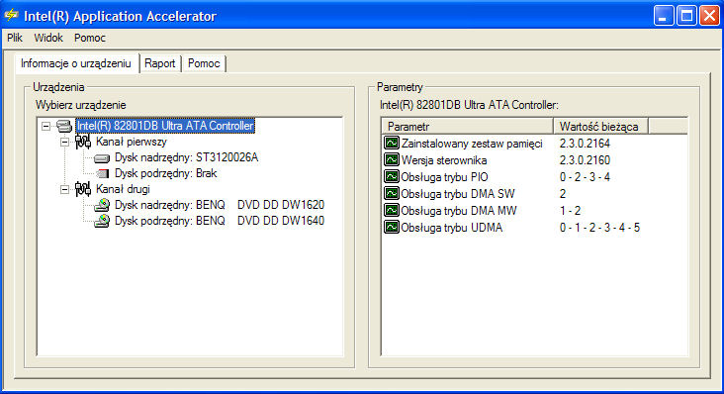This screenshot has height=394, width=724.
Task: Collapse the Kanał pierwszy branch
Action: tap(64, 142)
